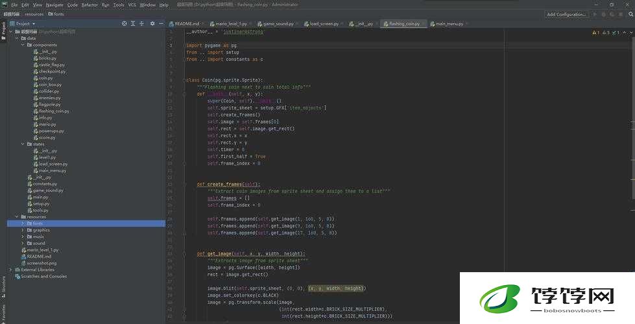Collapse the resources folder
635x324 pixels.
tap(17, 217)
